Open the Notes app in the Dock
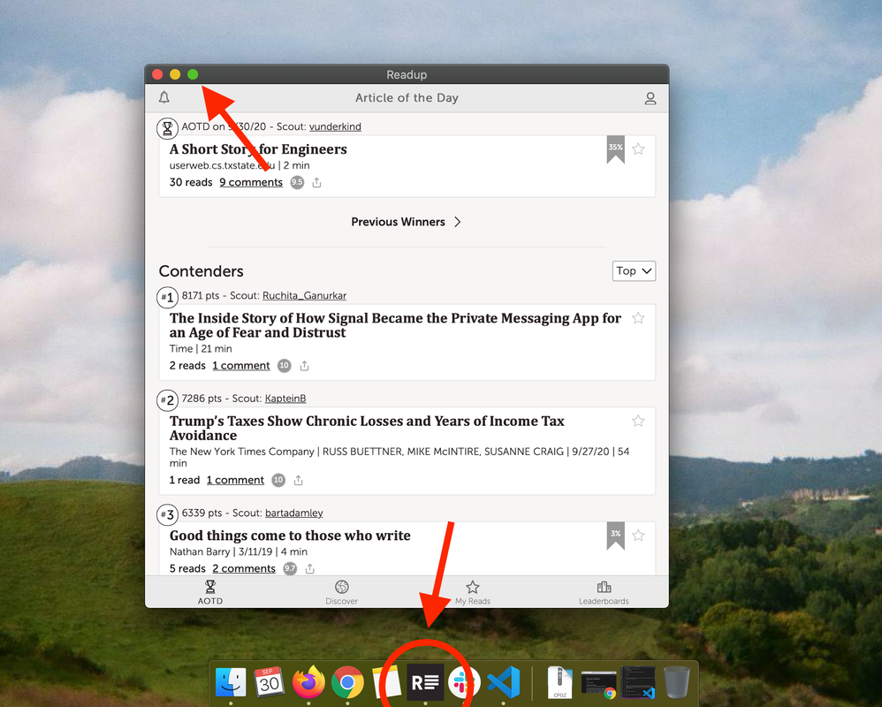 coord(386,682)
